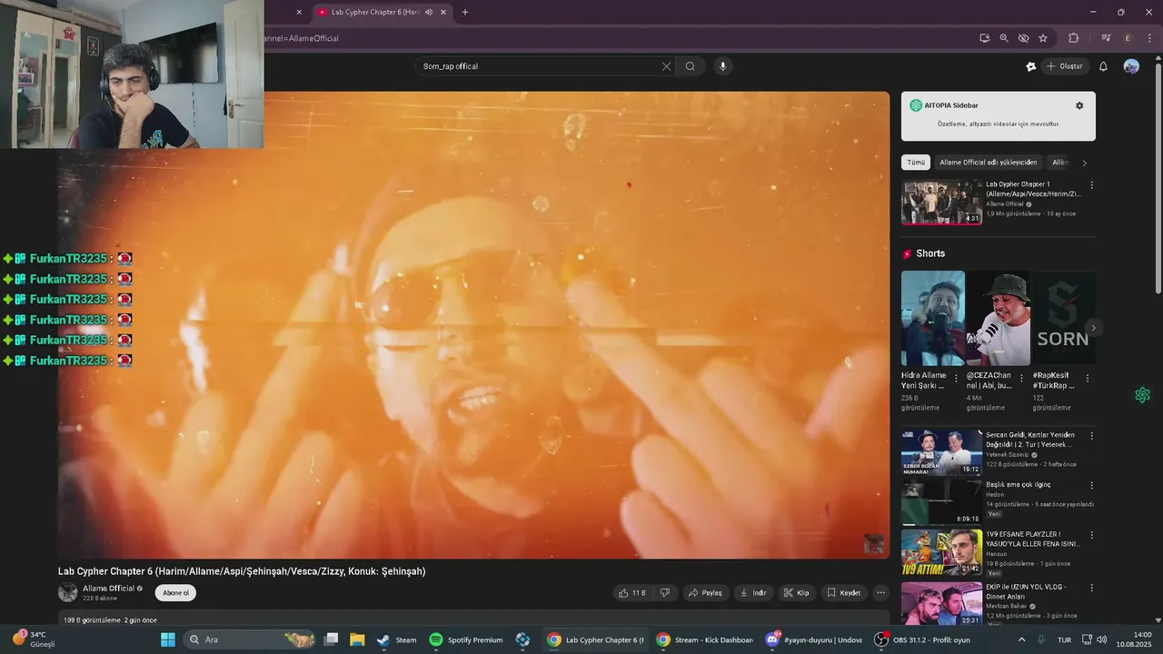
Task: Open AITOPIA Sidebar settings gear
Action: pos(1079,105)
